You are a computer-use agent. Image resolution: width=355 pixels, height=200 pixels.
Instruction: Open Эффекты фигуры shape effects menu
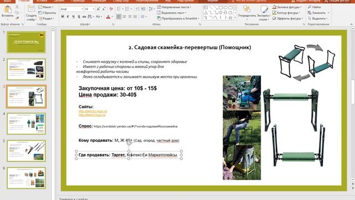click(287, 18)
